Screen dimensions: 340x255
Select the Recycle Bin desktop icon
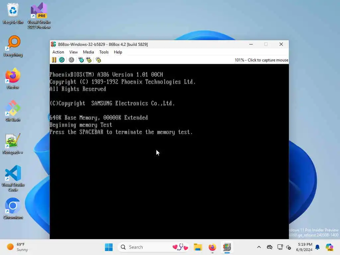pos(13,13)
